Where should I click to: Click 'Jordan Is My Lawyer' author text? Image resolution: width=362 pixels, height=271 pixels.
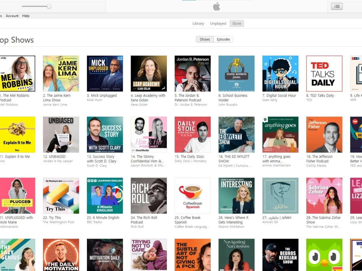58,161
